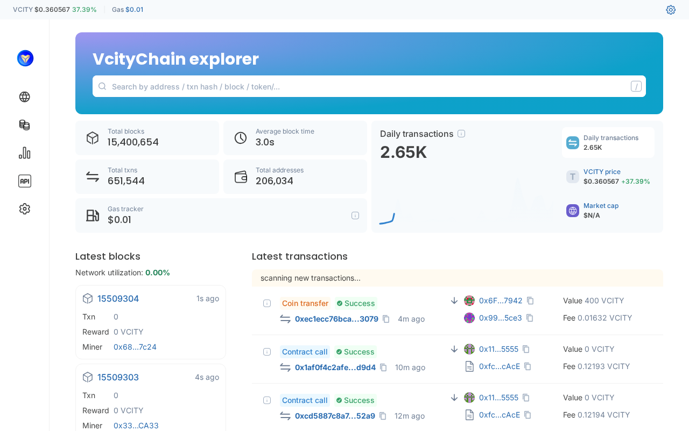Image resolution: width=689 pixels, height=431 pixels.
Task: Open transaction 0x1af0f4c2afe...d9d4
Action: [x=335, y=367]
